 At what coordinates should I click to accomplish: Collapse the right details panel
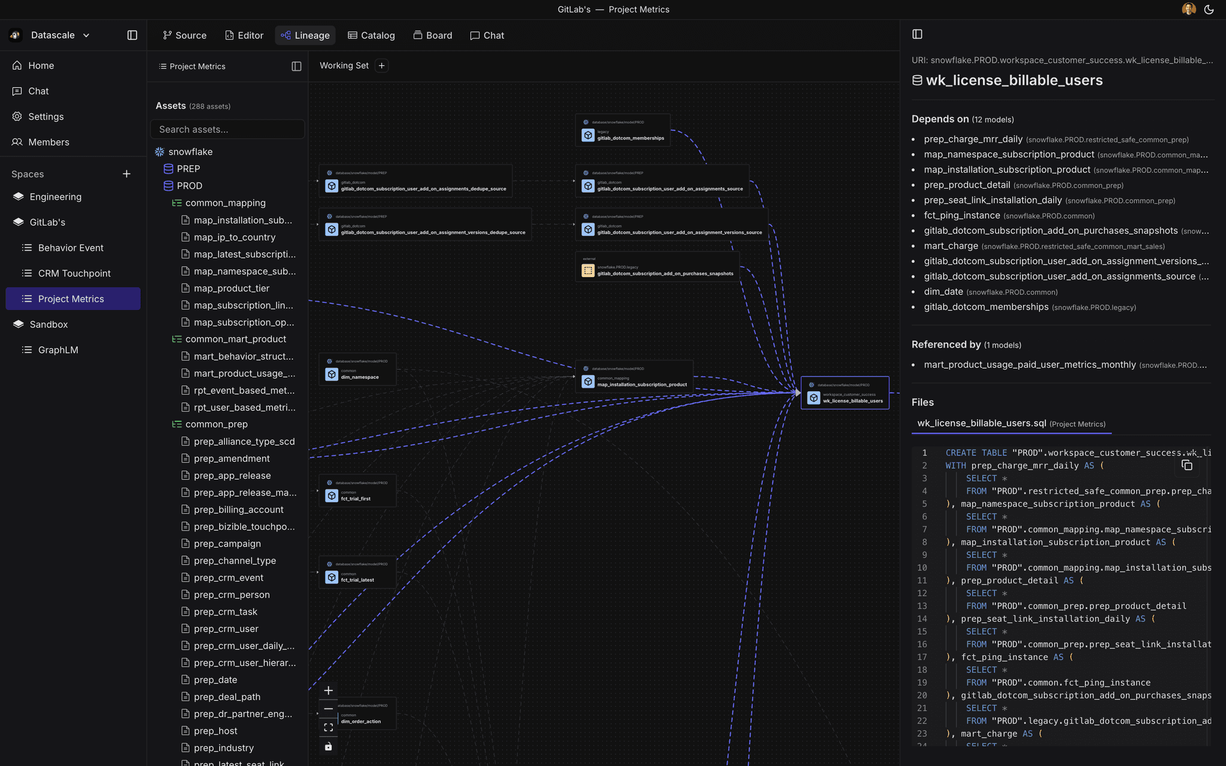click(x=918, y=34)
